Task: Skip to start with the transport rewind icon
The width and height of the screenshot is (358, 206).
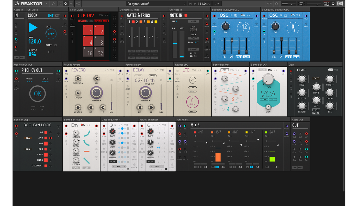Action: pos(190,4)
